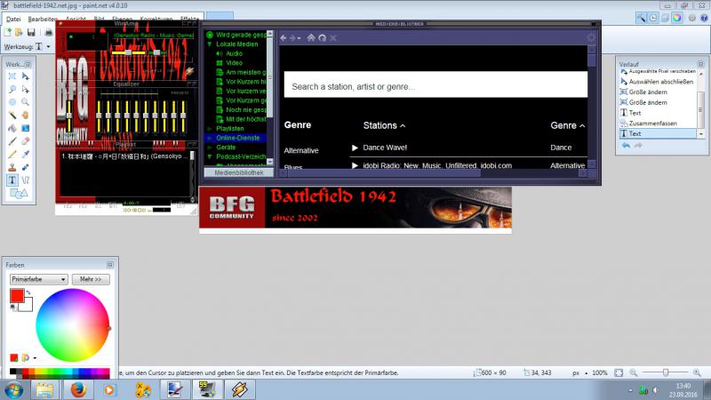
Task: Click the Print toolbar icon
Action: (x=49, y=32)
